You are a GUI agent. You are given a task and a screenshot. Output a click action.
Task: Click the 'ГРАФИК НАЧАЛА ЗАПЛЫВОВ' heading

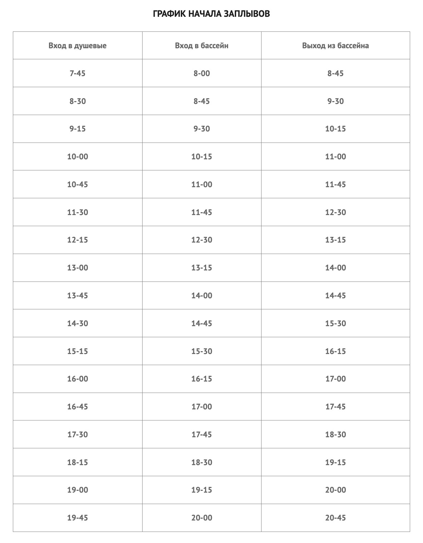[x=211, y=14]
